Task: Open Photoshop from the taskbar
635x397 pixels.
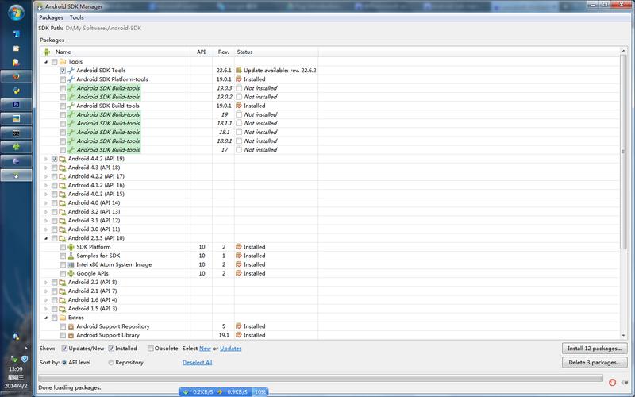Action: click(x=16, y=105)
